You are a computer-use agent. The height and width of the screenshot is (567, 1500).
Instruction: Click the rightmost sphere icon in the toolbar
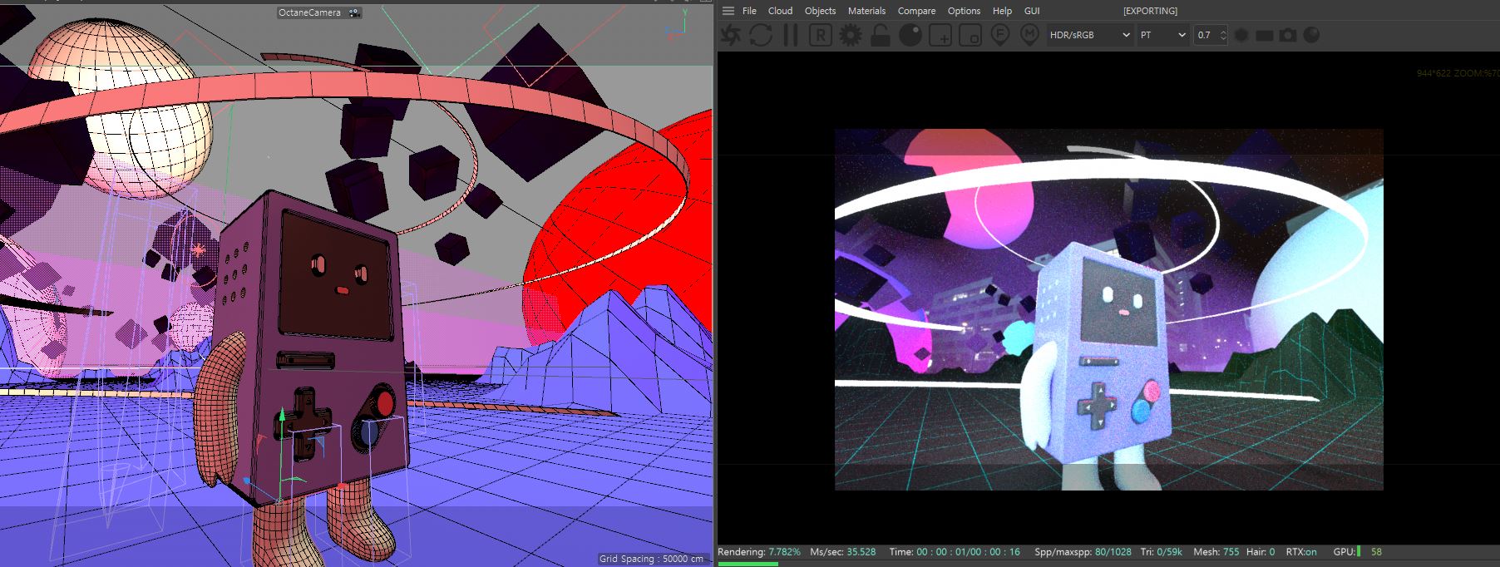1311,35
